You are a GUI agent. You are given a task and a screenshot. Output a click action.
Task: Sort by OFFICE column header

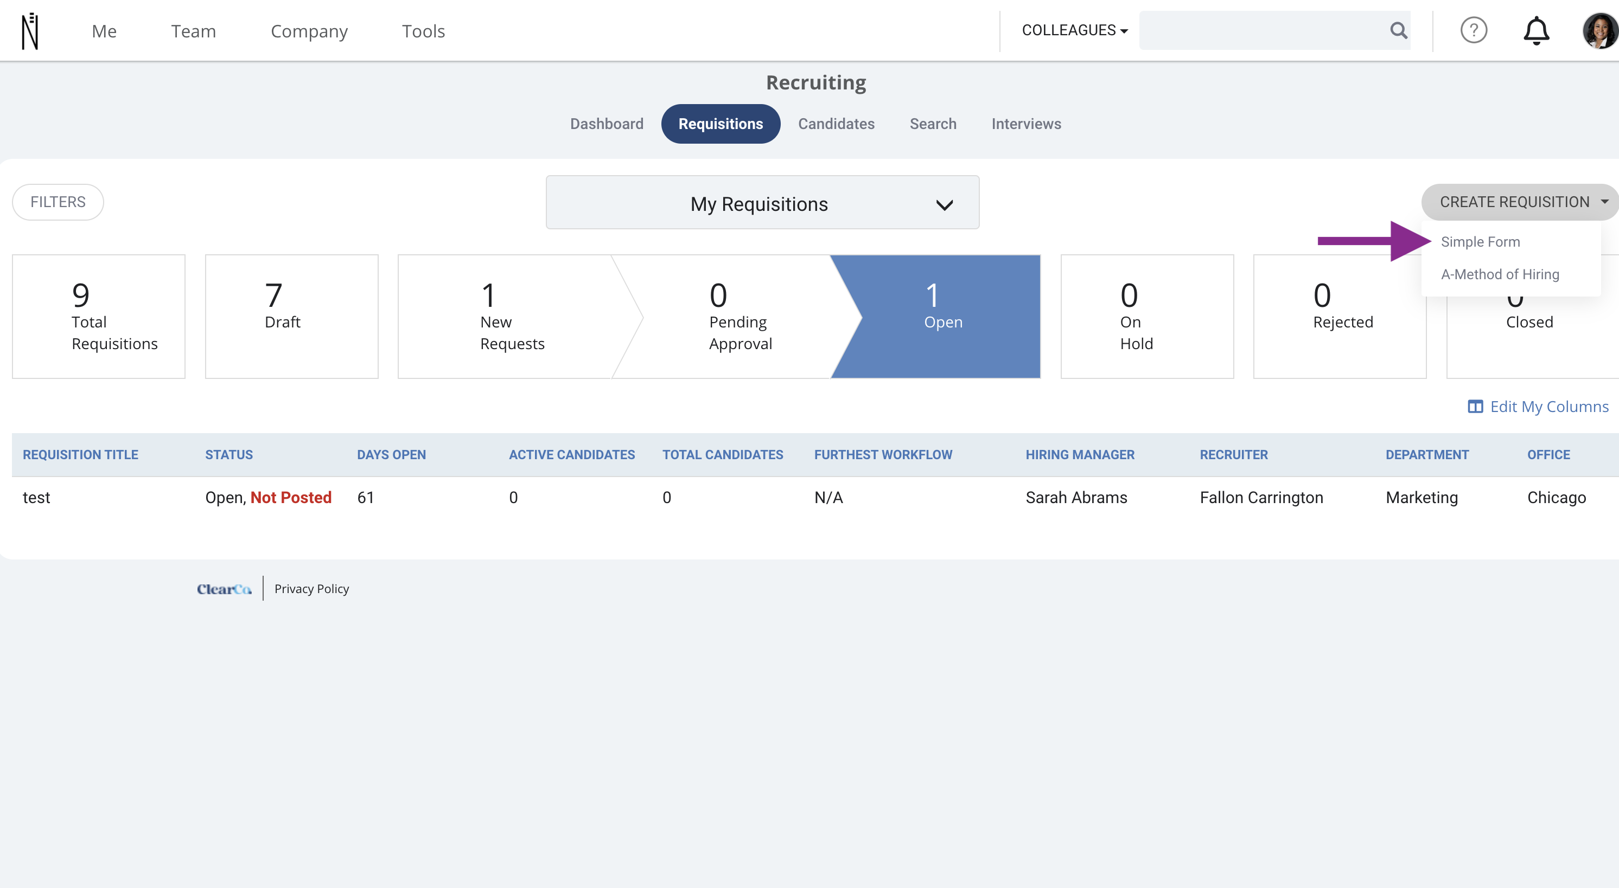(x=1548, y=455)
